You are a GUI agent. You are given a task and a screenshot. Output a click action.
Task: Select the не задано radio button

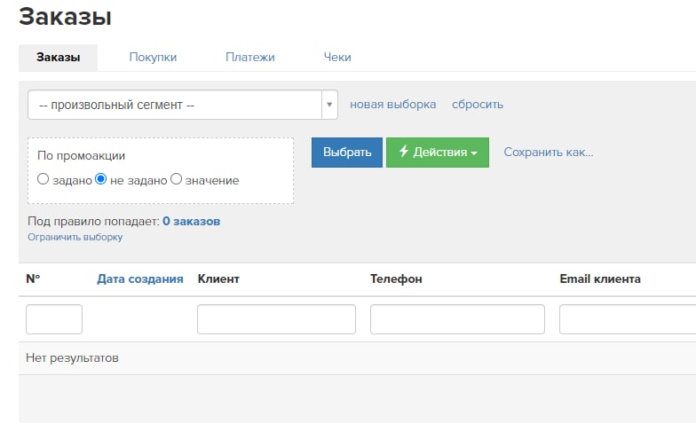(101, 179)
